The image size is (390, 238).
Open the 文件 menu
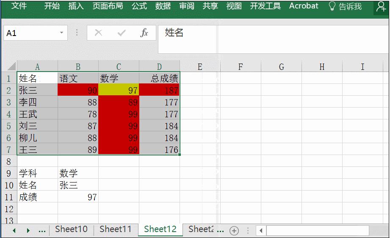pyautogui.click(x=19, y=6)
